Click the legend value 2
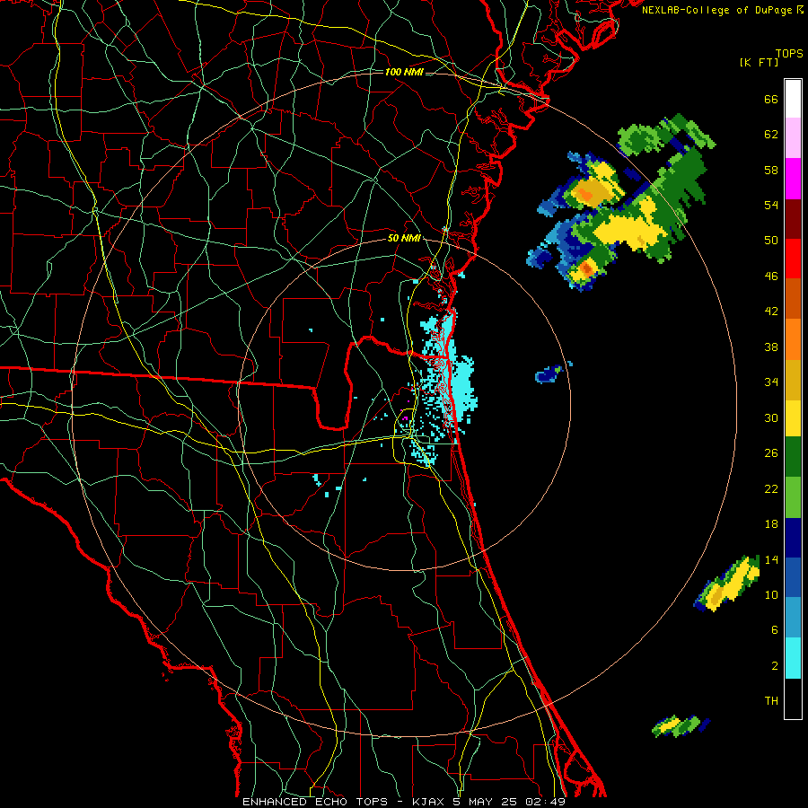 click(775, 666)
